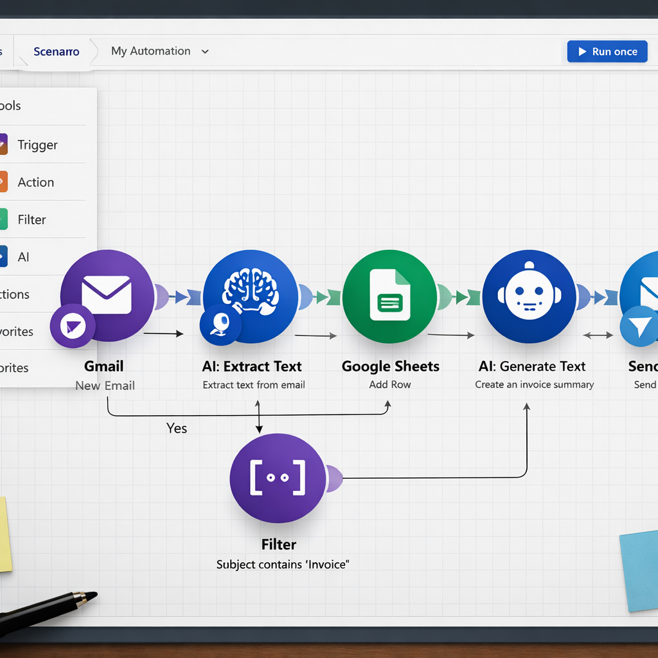
Task: Click the yellow sticky note
Action: (x=5, y=534)
